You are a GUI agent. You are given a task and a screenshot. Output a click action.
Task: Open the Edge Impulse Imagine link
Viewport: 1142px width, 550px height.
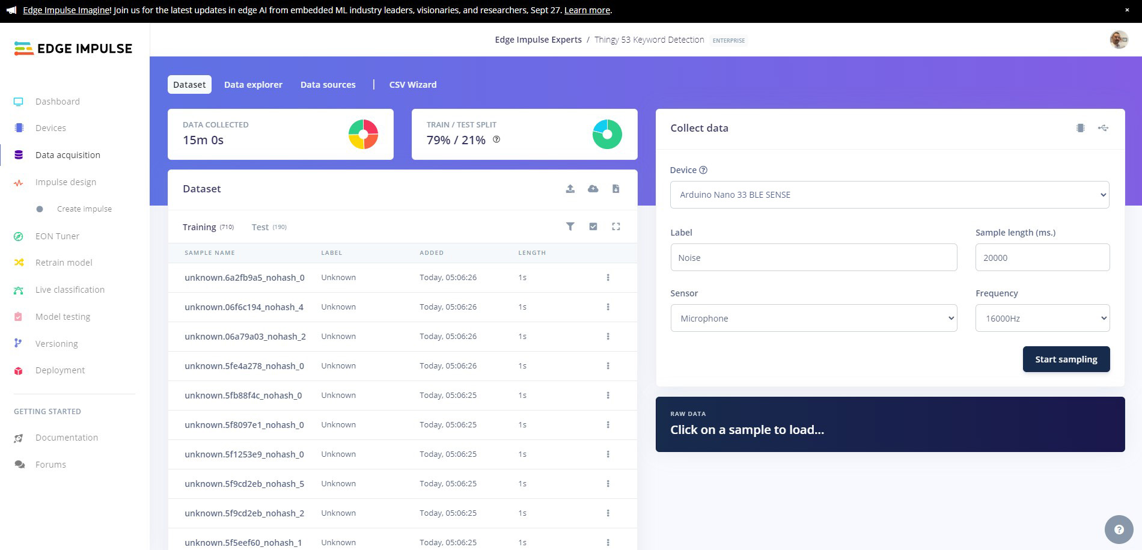[x=67, y=10]
